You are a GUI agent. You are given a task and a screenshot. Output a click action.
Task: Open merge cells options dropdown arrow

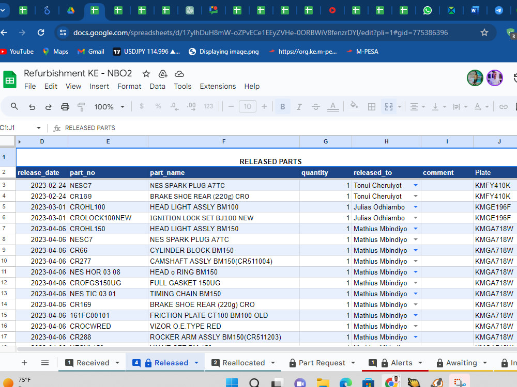400,107
